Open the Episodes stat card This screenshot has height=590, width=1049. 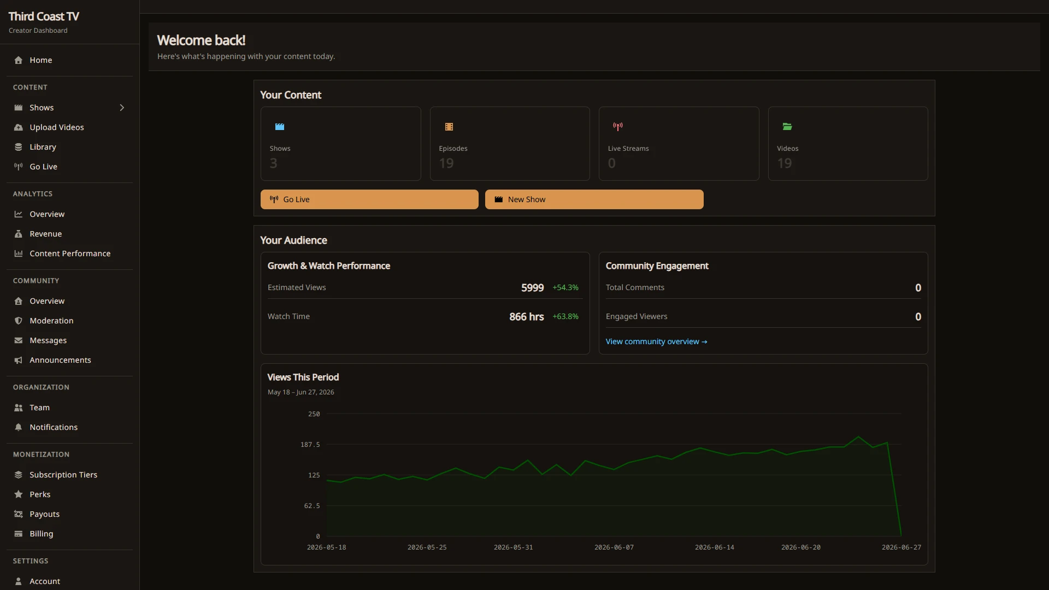[510, 144]
